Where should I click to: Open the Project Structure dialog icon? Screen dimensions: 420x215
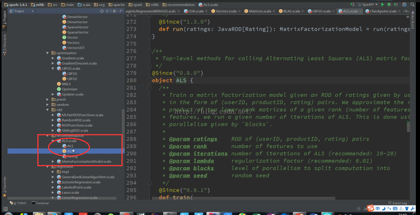tap(405, 4)
